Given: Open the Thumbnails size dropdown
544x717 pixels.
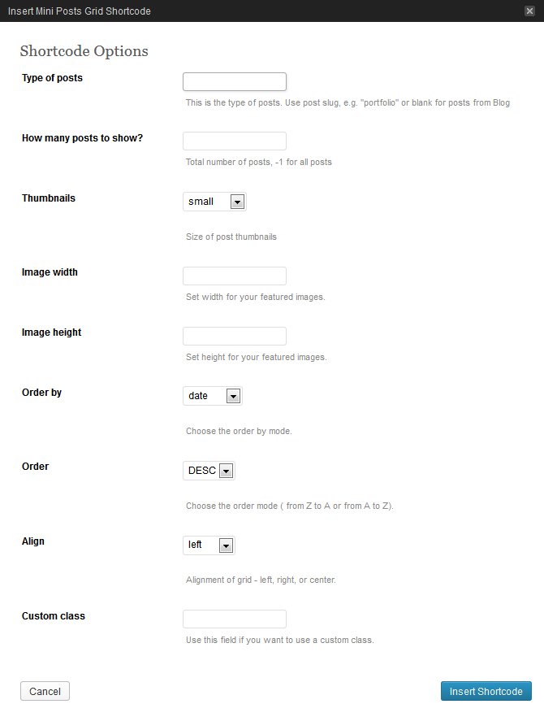Looking at the screenshot, I should [x=214, y=202].
